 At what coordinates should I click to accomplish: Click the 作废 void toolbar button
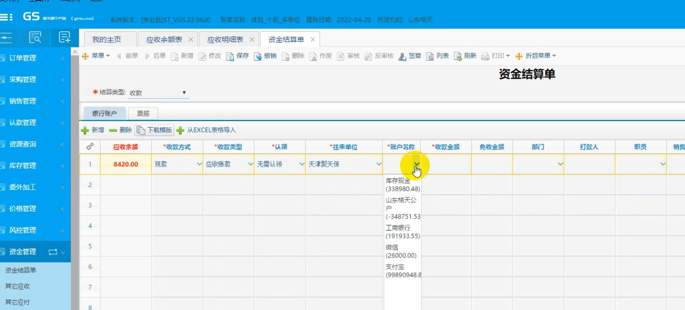(x=321, y=56)
